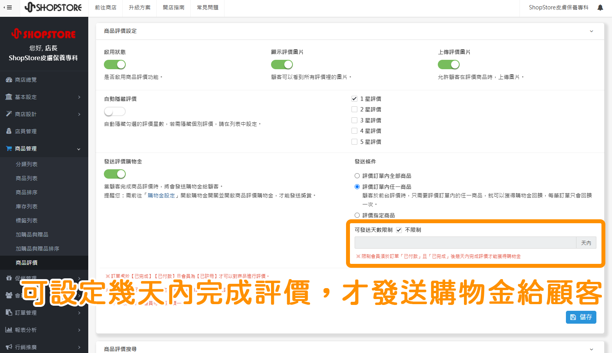Click the 報表分析 bar chart icon

[9, 330]
